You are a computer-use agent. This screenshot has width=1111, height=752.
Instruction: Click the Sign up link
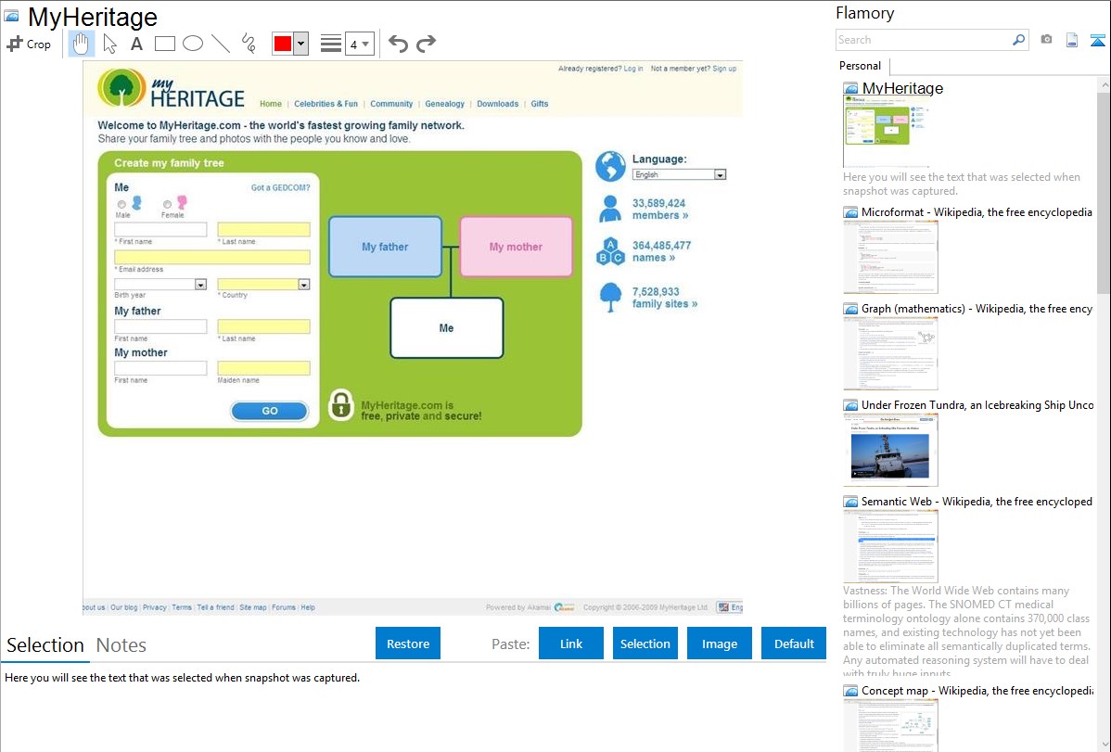724,69
